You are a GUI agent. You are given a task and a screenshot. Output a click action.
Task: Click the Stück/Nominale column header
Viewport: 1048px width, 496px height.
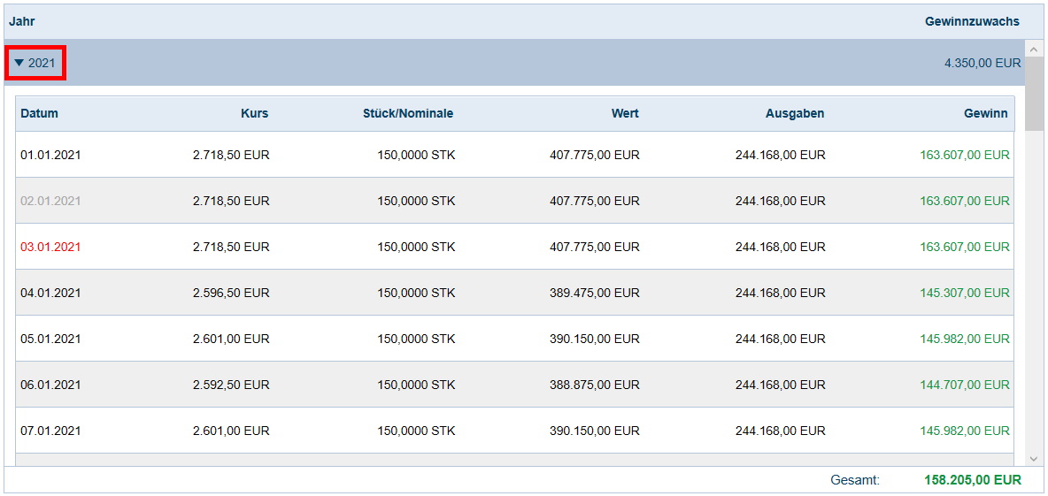(x=408, y=113)
